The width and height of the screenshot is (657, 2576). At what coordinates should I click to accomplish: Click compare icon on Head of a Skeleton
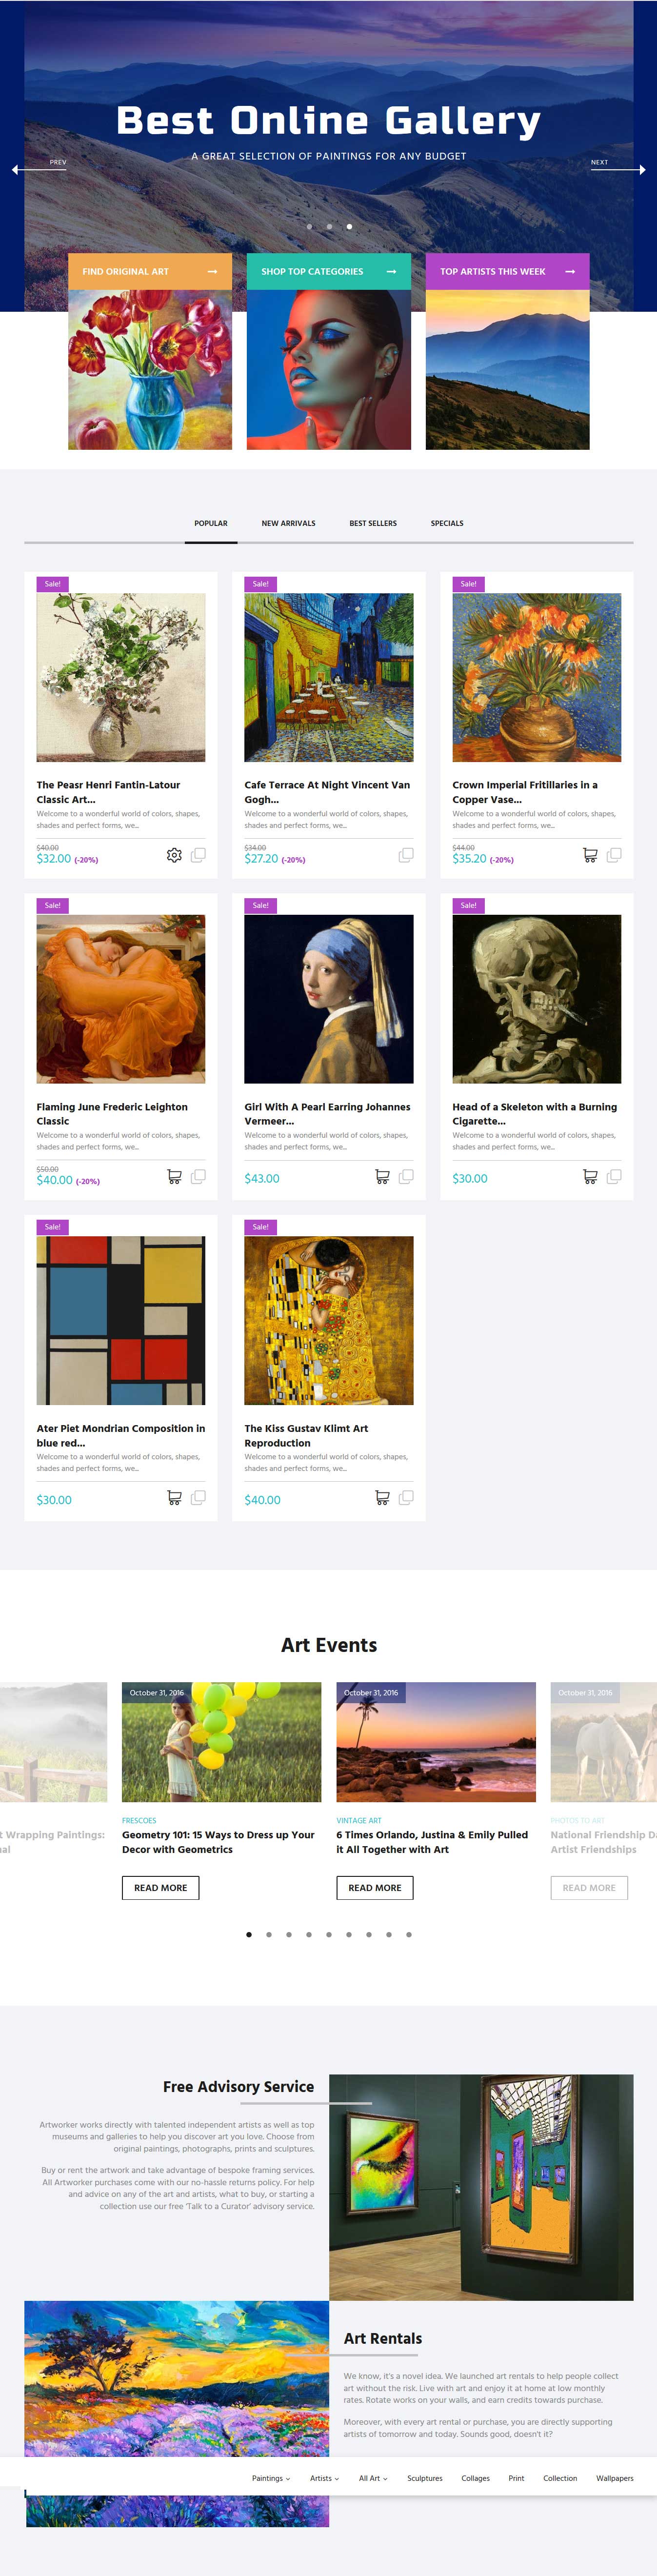pyautogui.click(x=614, y=1177)
